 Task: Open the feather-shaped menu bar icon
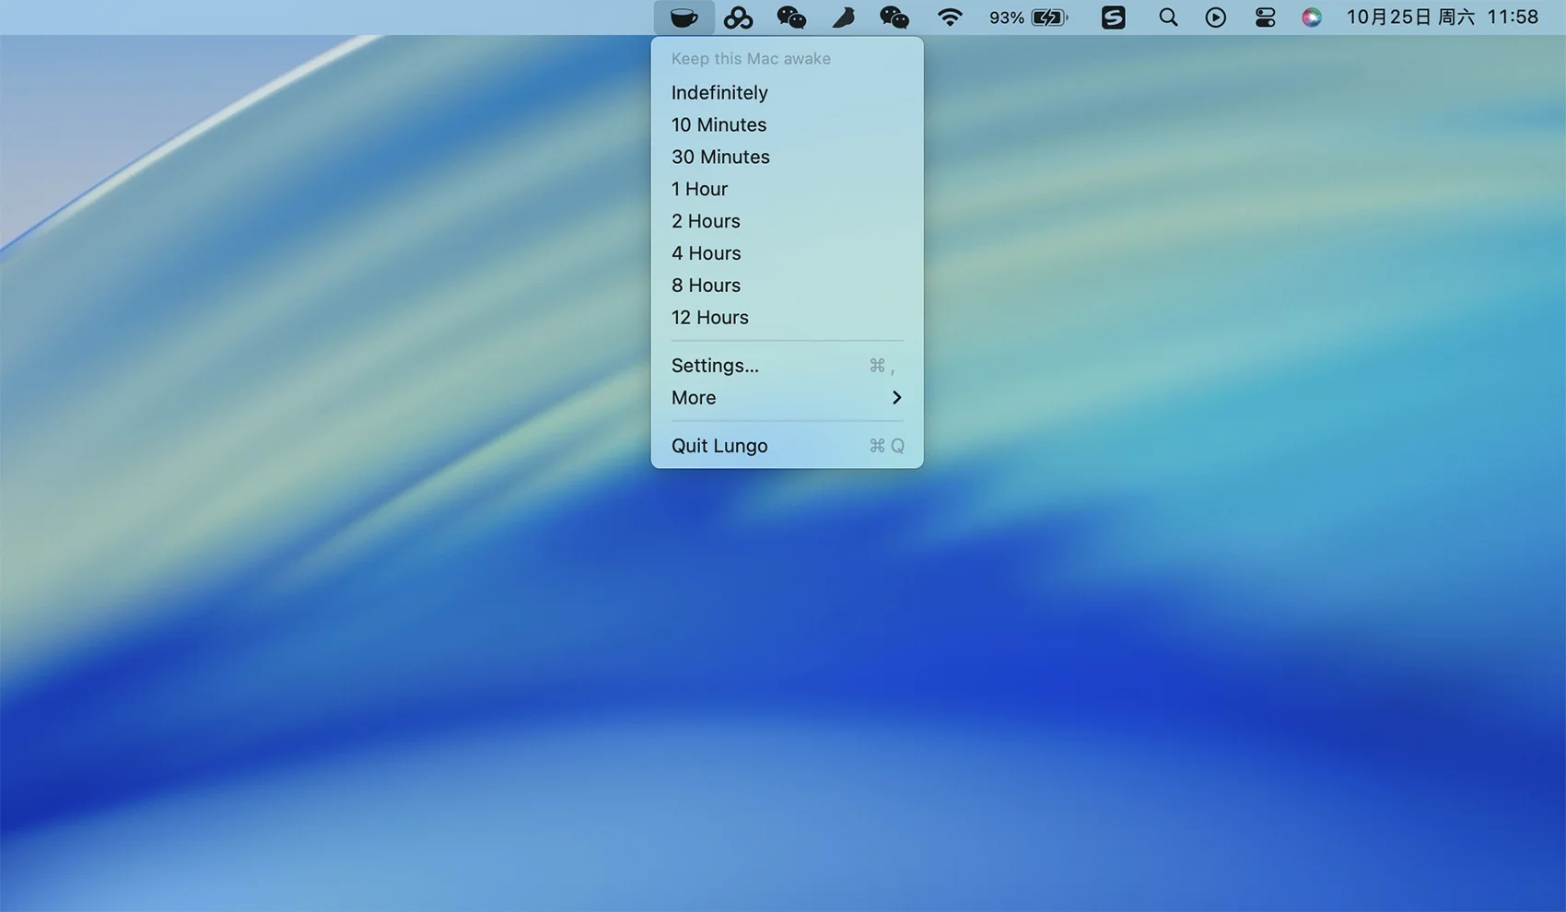pyautogui.click(x=843, y=18)
